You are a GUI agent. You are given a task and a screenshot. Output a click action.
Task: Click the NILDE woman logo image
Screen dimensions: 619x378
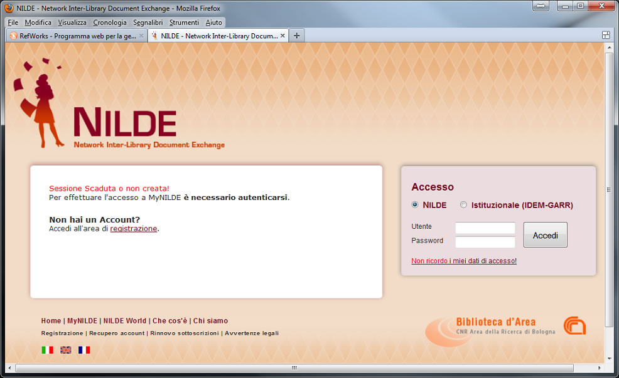39,103
